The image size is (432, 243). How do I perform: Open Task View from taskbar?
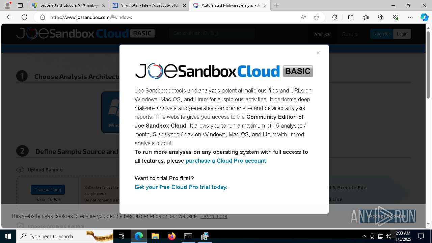[x=122, y=236]
